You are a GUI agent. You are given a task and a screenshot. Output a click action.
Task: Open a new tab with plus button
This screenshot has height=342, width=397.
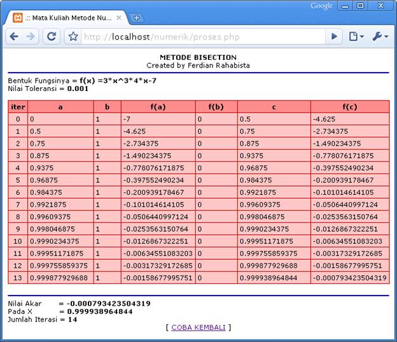tap(136, 18)
